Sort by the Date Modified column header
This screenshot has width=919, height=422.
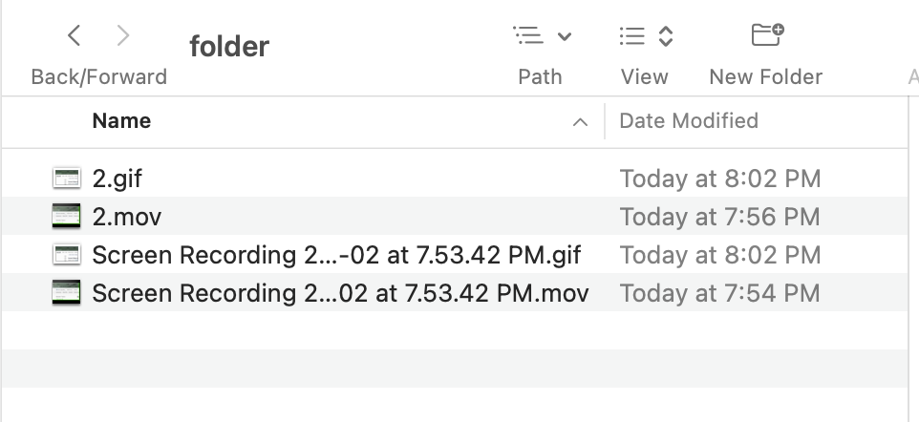pos(689,121)
